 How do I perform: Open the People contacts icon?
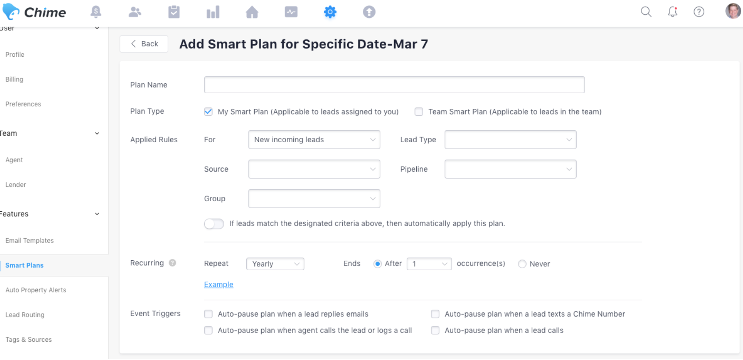(135, 12)
